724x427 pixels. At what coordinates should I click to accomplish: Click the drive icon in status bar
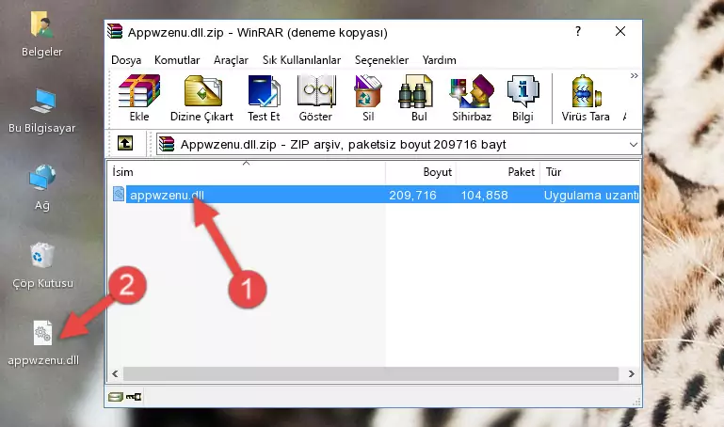(x=116, y=397)
